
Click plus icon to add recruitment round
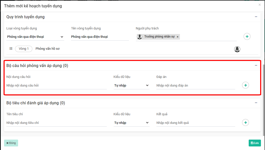click(247, 37)
